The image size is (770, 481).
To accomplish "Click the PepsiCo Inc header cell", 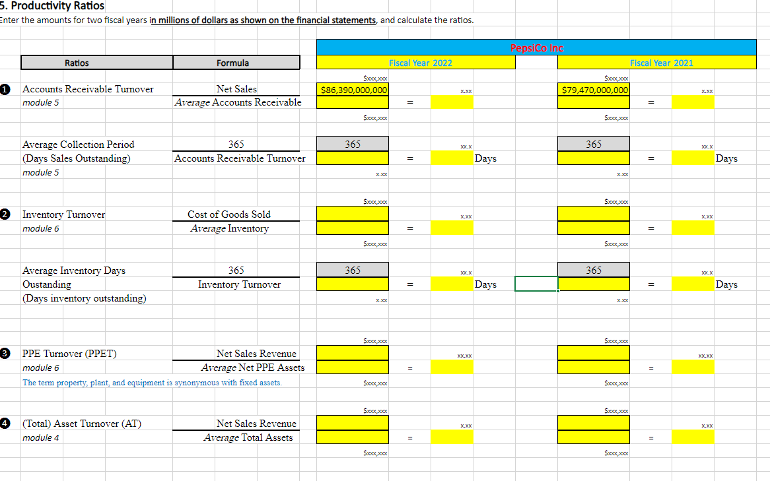I will tap(536, 48).
